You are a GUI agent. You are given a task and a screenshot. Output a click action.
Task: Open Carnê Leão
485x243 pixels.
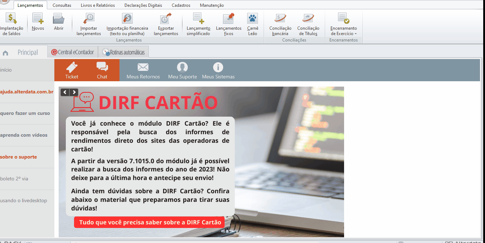(253, 24)
